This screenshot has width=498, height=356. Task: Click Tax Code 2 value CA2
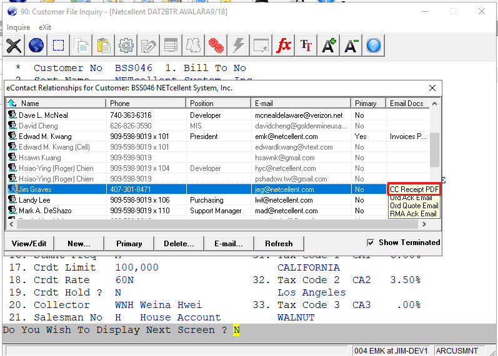coord(361,280)
